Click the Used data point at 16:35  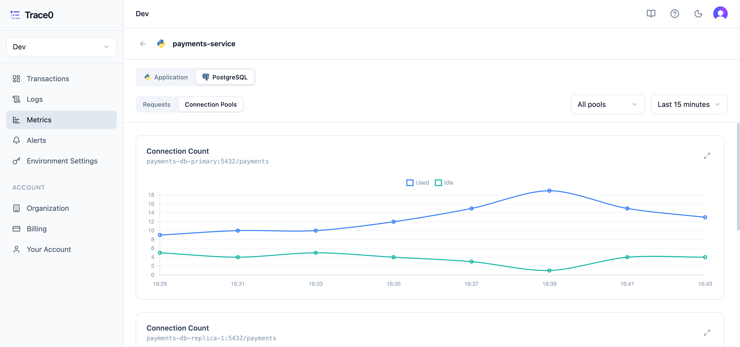(393, 222)
